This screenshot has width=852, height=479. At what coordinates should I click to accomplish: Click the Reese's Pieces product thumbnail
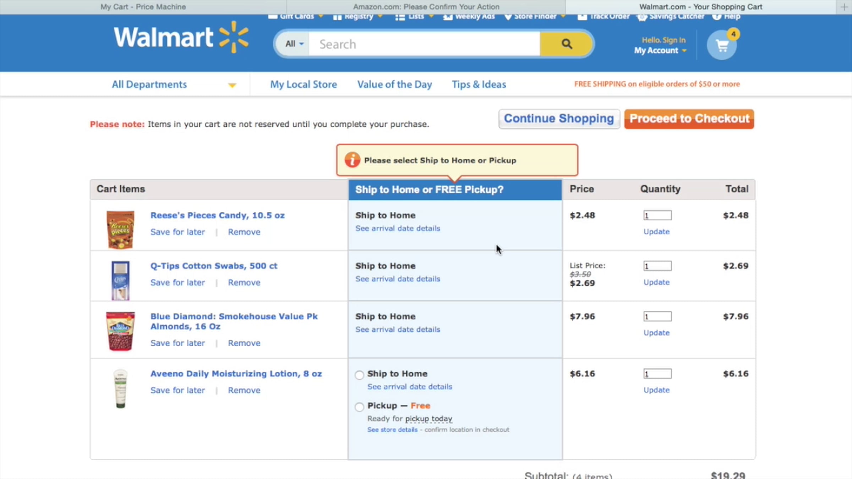click(120, 229)
